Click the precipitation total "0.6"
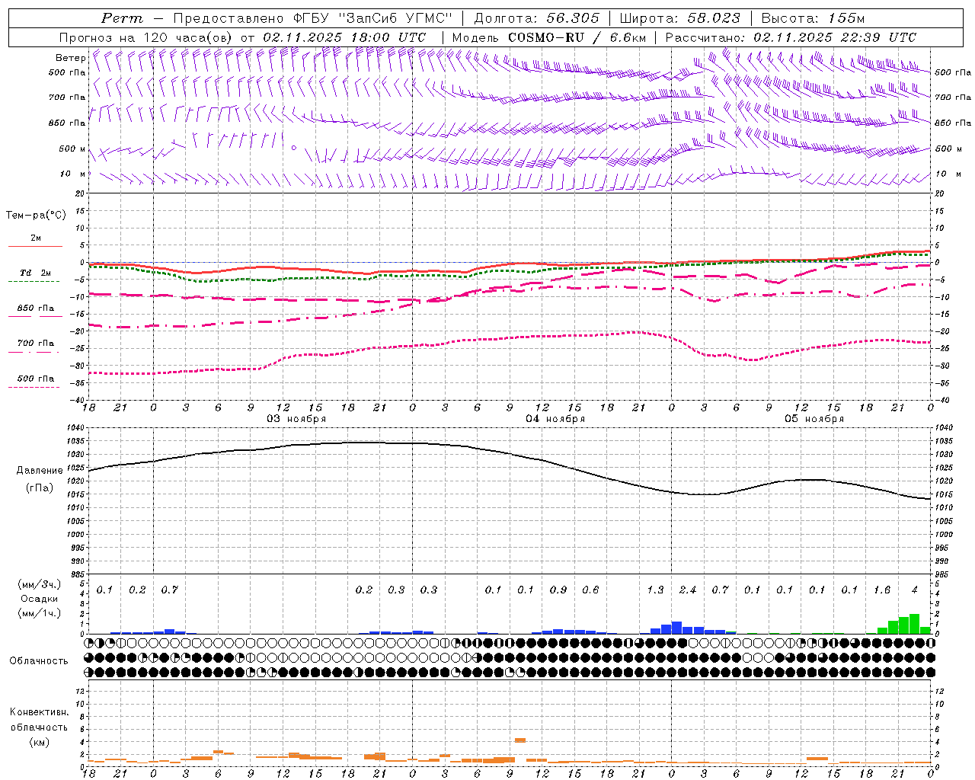The image size is (975, 780). click(590, 590)
